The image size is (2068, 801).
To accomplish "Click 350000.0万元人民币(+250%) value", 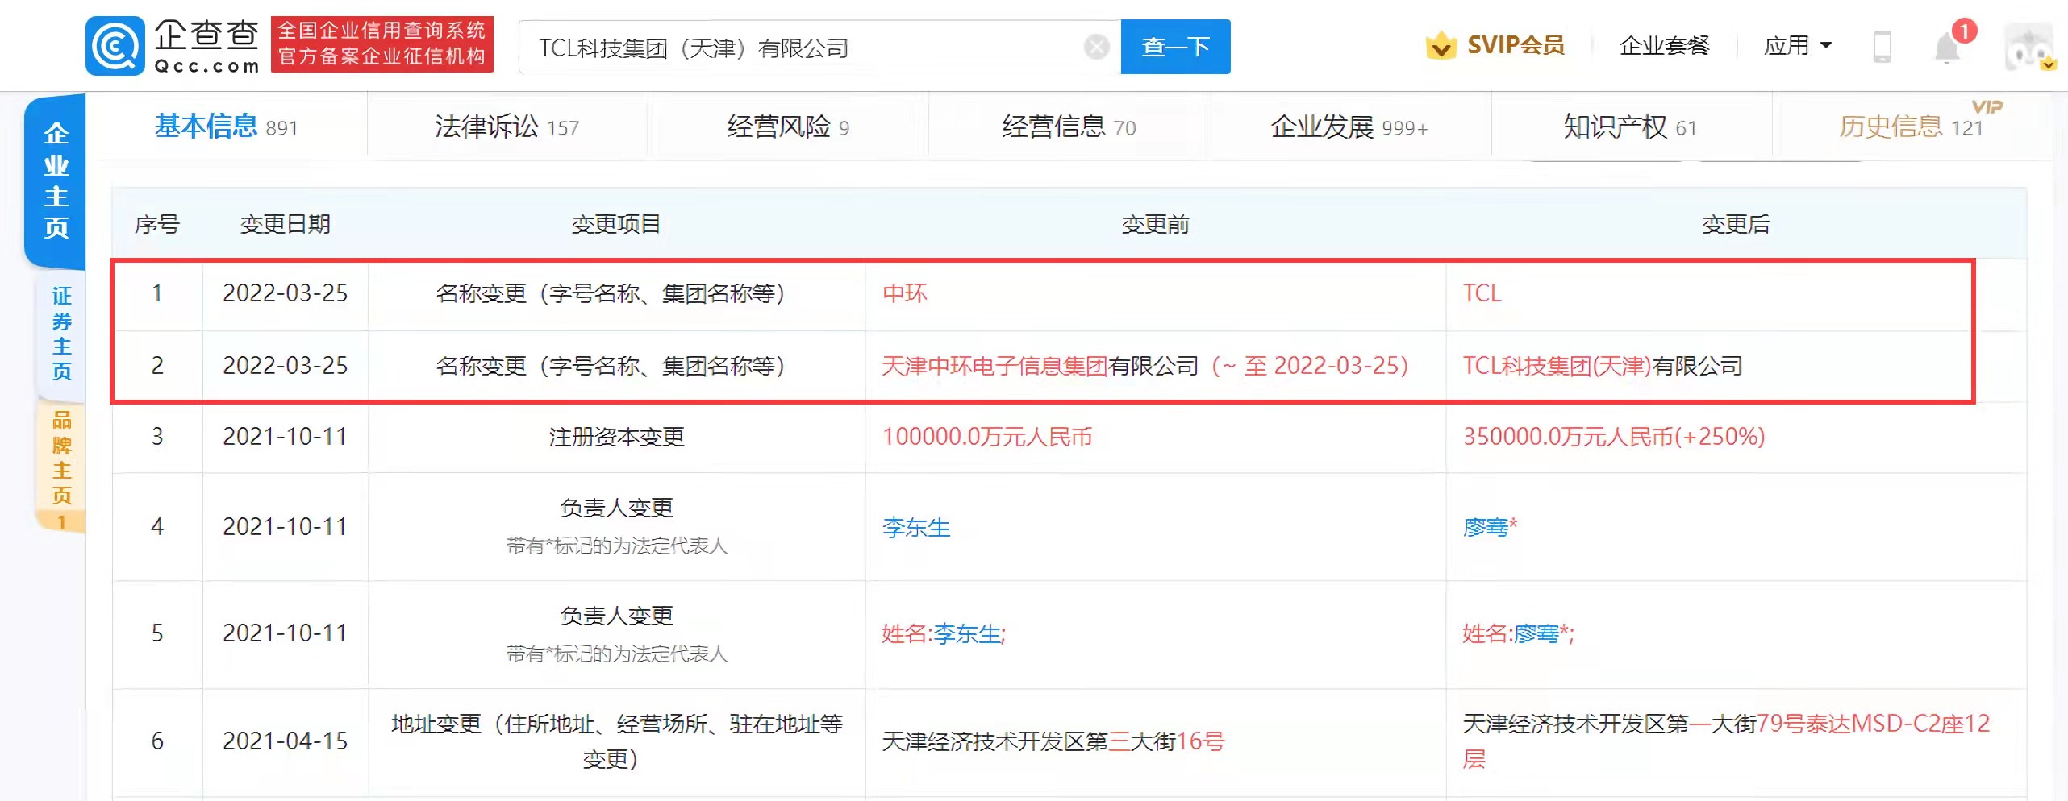I will [1614, 436].
